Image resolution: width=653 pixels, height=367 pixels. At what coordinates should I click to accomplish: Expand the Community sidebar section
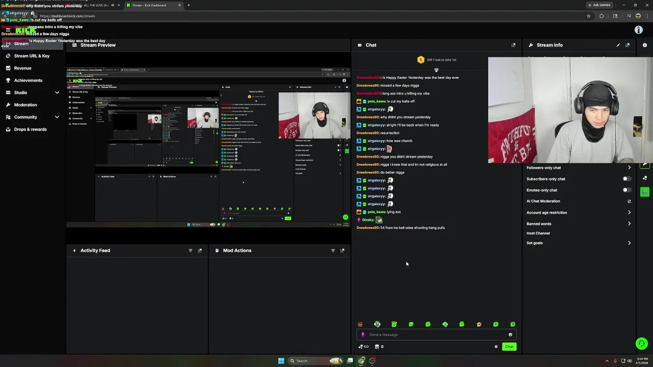click(x=57, y=117)
